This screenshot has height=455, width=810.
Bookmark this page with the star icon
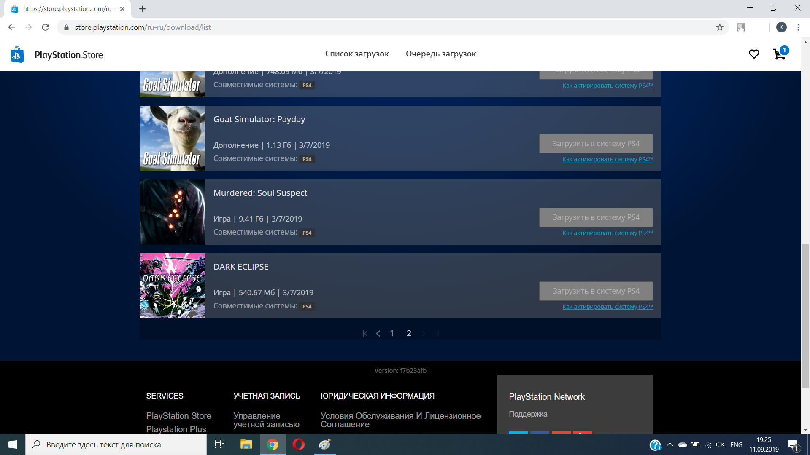click(720, 27)
